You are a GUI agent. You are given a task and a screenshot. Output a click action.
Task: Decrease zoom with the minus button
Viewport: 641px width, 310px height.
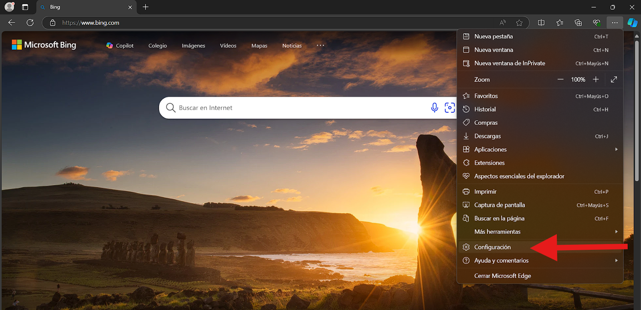(560, 79)
